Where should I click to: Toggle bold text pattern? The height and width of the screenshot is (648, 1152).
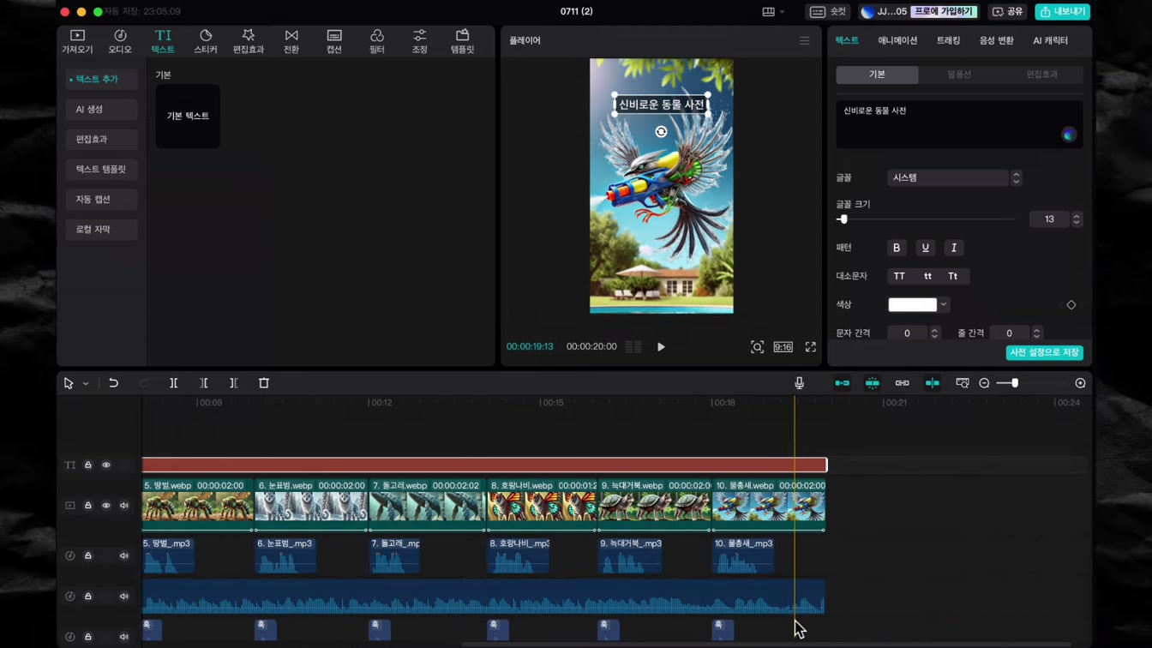pos(897,248)
